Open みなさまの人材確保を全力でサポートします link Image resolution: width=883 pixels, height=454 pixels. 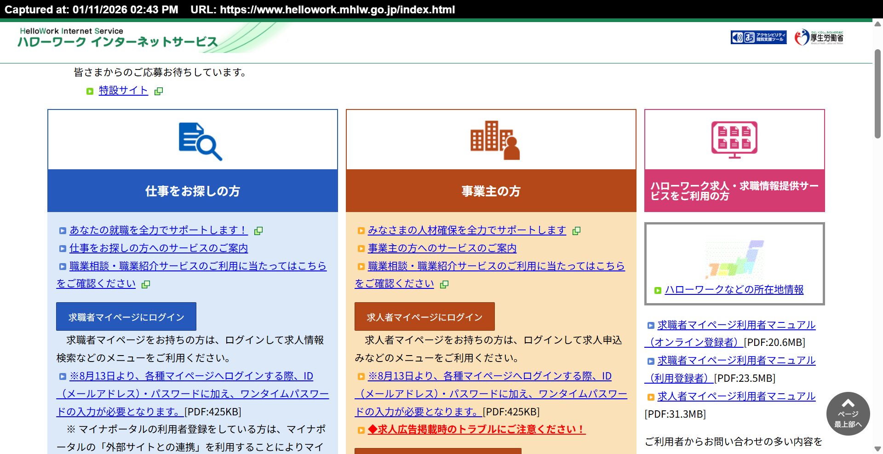click(x=467, y=230)
